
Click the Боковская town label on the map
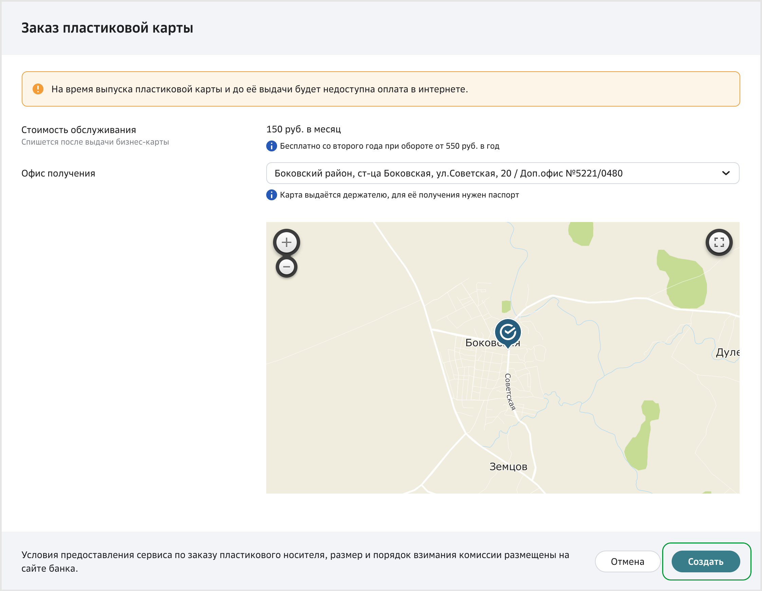point(480,343)
